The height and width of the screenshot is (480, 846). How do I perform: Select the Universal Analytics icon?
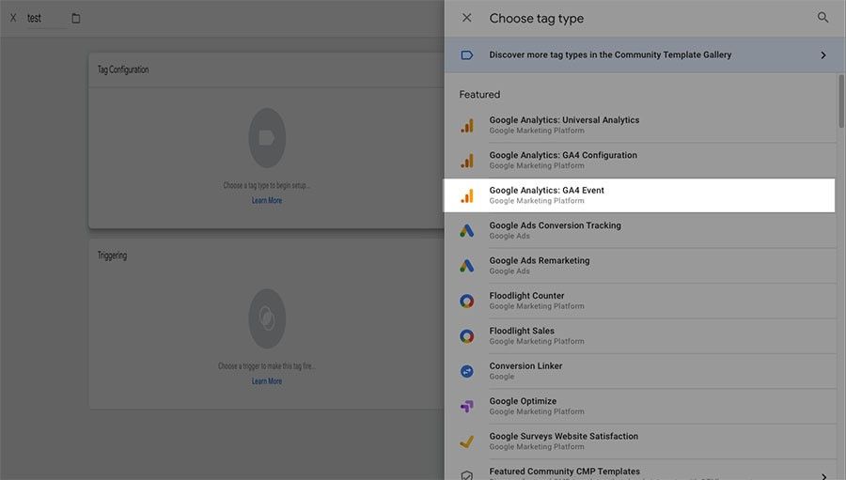pyautogui.click(x=466, y=125)
